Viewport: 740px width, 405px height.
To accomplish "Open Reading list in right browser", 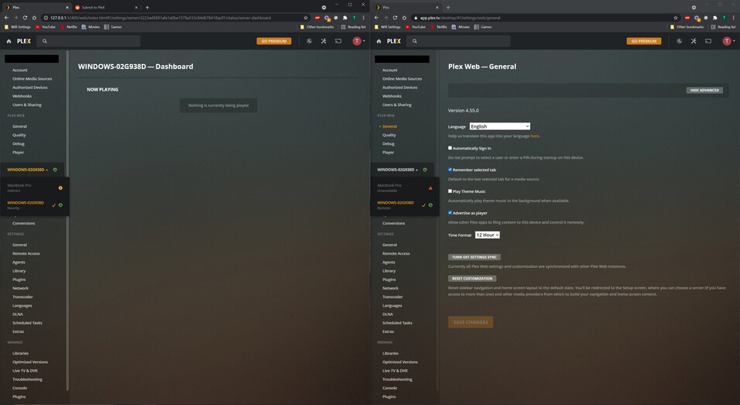I will tap(722, 27).
